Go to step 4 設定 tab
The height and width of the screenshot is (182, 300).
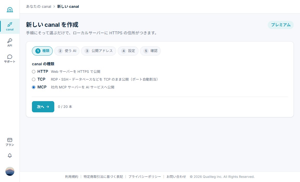pos(128,51)
